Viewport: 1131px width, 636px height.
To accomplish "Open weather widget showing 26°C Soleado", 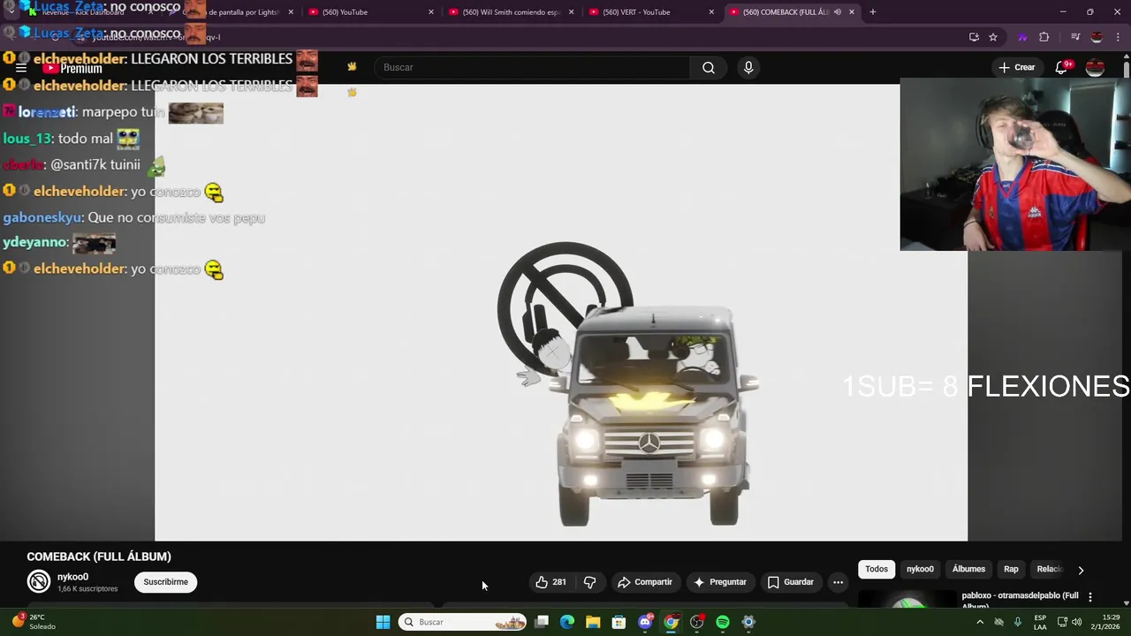I will (34, 622).
